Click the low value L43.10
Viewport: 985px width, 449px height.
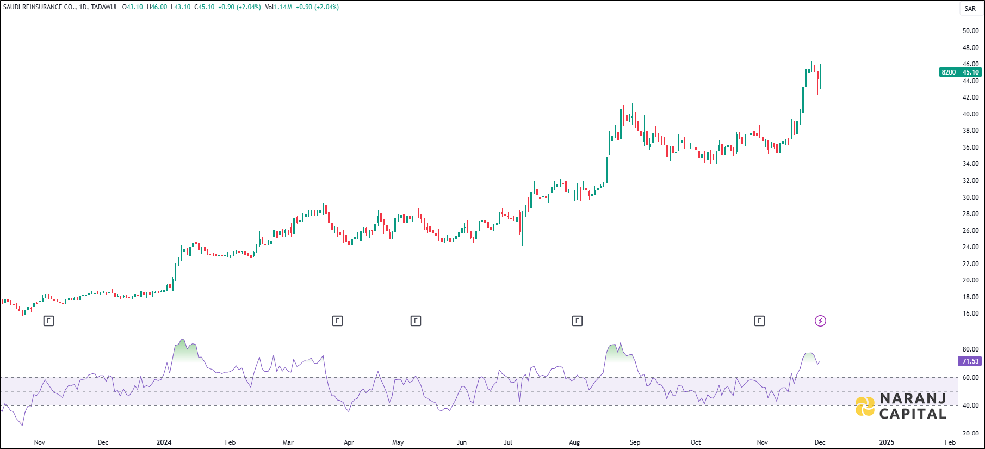tap(181, 7)
